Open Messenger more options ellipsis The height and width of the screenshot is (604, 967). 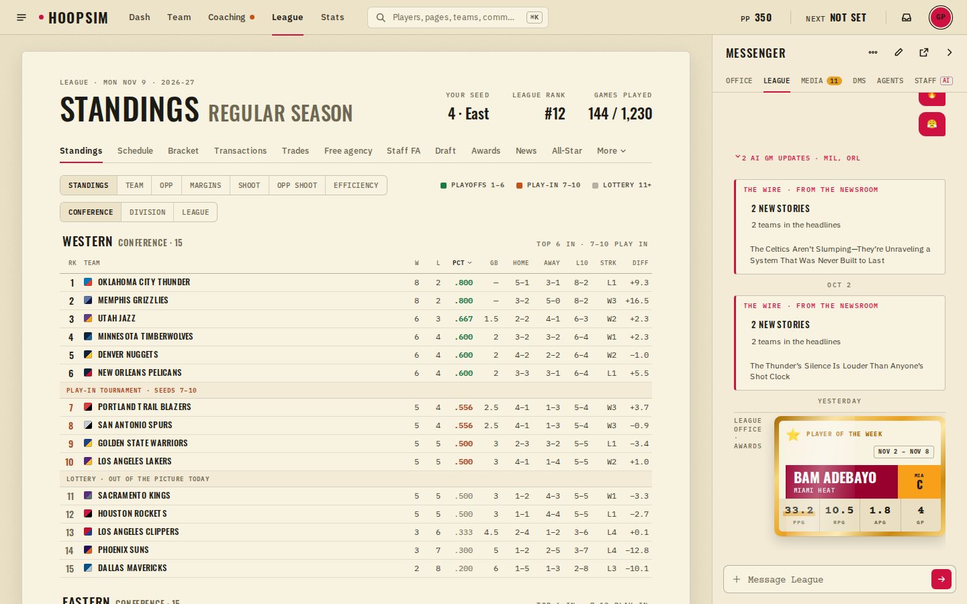pyautogui.click(x=873, y=52)
